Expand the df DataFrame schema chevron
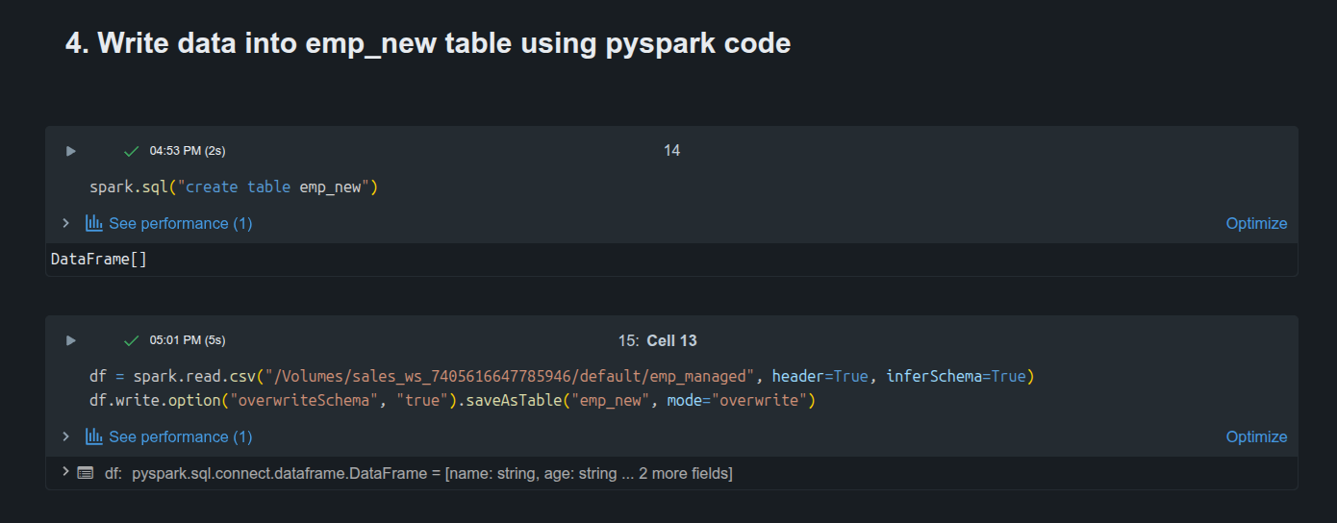Screen dimensions: 1337x523 (x=65, y=472)
